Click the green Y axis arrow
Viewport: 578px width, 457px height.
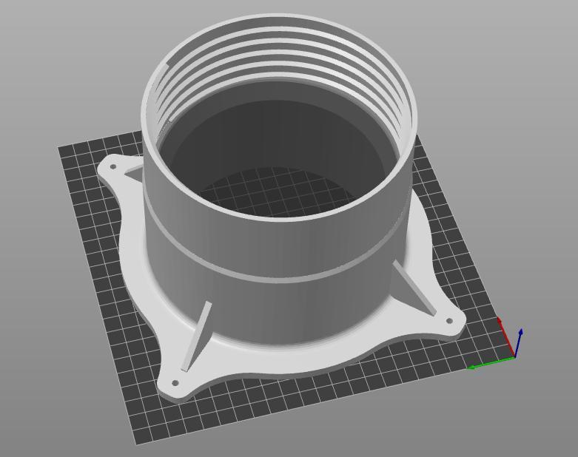490,362
